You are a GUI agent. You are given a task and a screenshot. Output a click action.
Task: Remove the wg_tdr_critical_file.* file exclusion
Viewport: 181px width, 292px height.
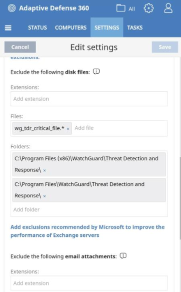(x=68, y=129)
